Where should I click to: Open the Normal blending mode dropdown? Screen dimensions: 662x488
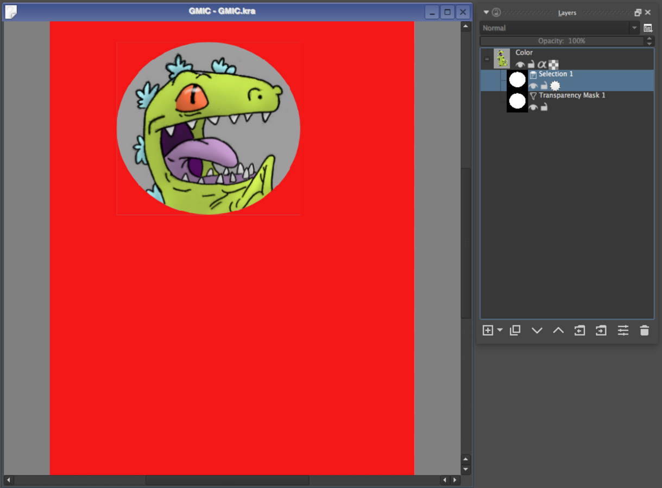pyautogui.click(x=560, y=28)
